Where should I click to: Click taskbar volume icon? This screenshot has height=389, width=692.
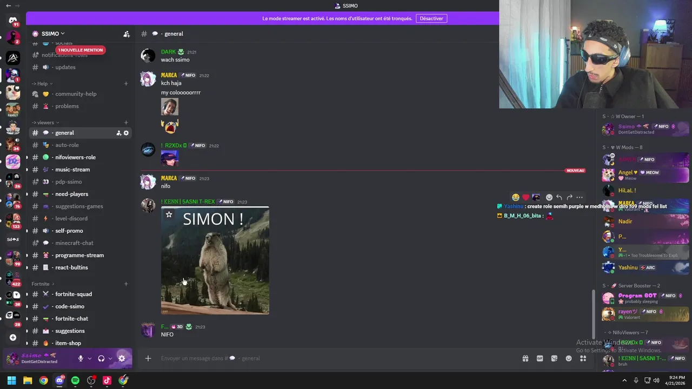pyautogui.click(x=656, y=380)
